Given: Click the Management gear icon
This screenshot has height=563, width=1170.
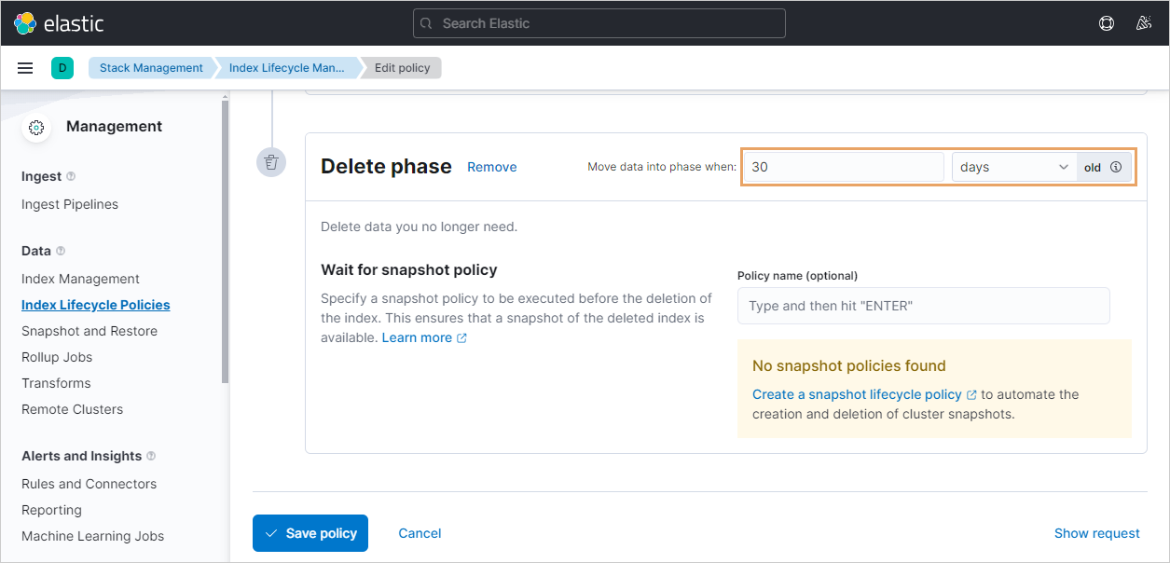Looking at the screenshot, I should pyautogui.click(x=36, y=128).
